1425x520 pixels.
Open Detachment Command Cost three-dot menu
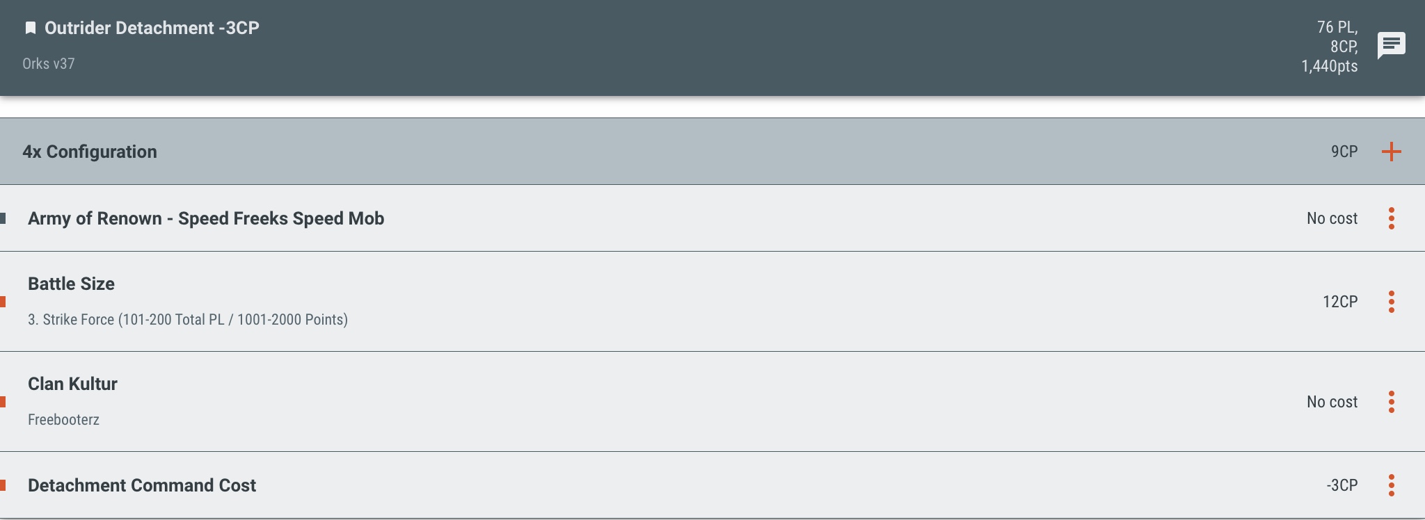click(x=1391, y=485)
